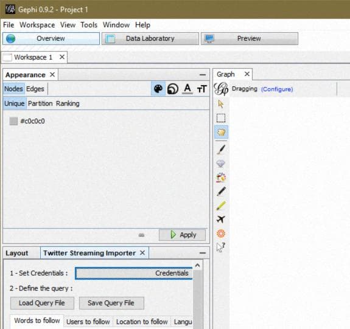Switch to the Overview perspective
Image resolution: width=350 pixels, height=329 pixels.
pos(51,38)
